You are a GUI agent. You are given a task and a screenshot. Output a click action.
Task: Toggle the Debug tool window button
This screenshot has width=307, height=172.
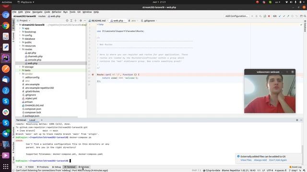57,167
